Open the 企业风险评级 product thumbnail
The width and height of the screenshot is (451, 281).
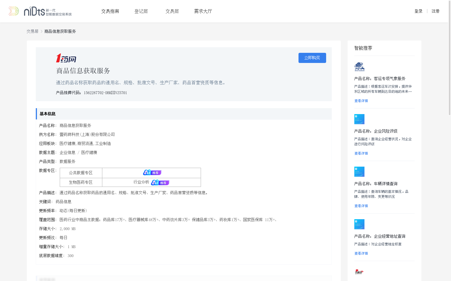(x=359, y=119)
